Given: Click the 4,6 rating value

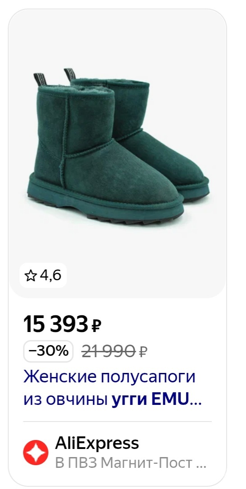Looking at the screenshot, I should [x=50, y=275].
